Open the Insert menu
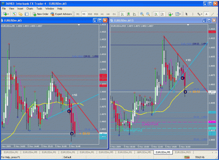Screen dimensions: 219x160 [20, 9]
